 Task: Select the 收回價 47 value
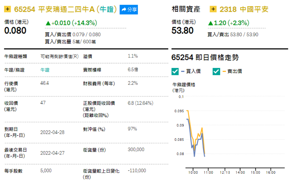coord(43,103)
